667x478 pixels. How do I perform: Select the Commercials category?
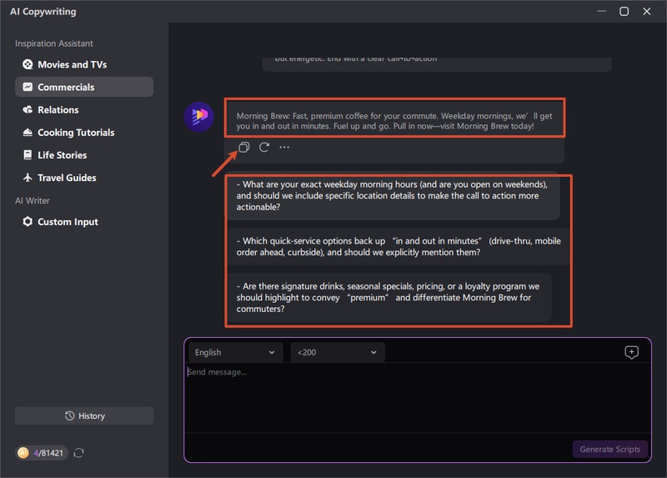pyautogui.click(x=84, y=87)
